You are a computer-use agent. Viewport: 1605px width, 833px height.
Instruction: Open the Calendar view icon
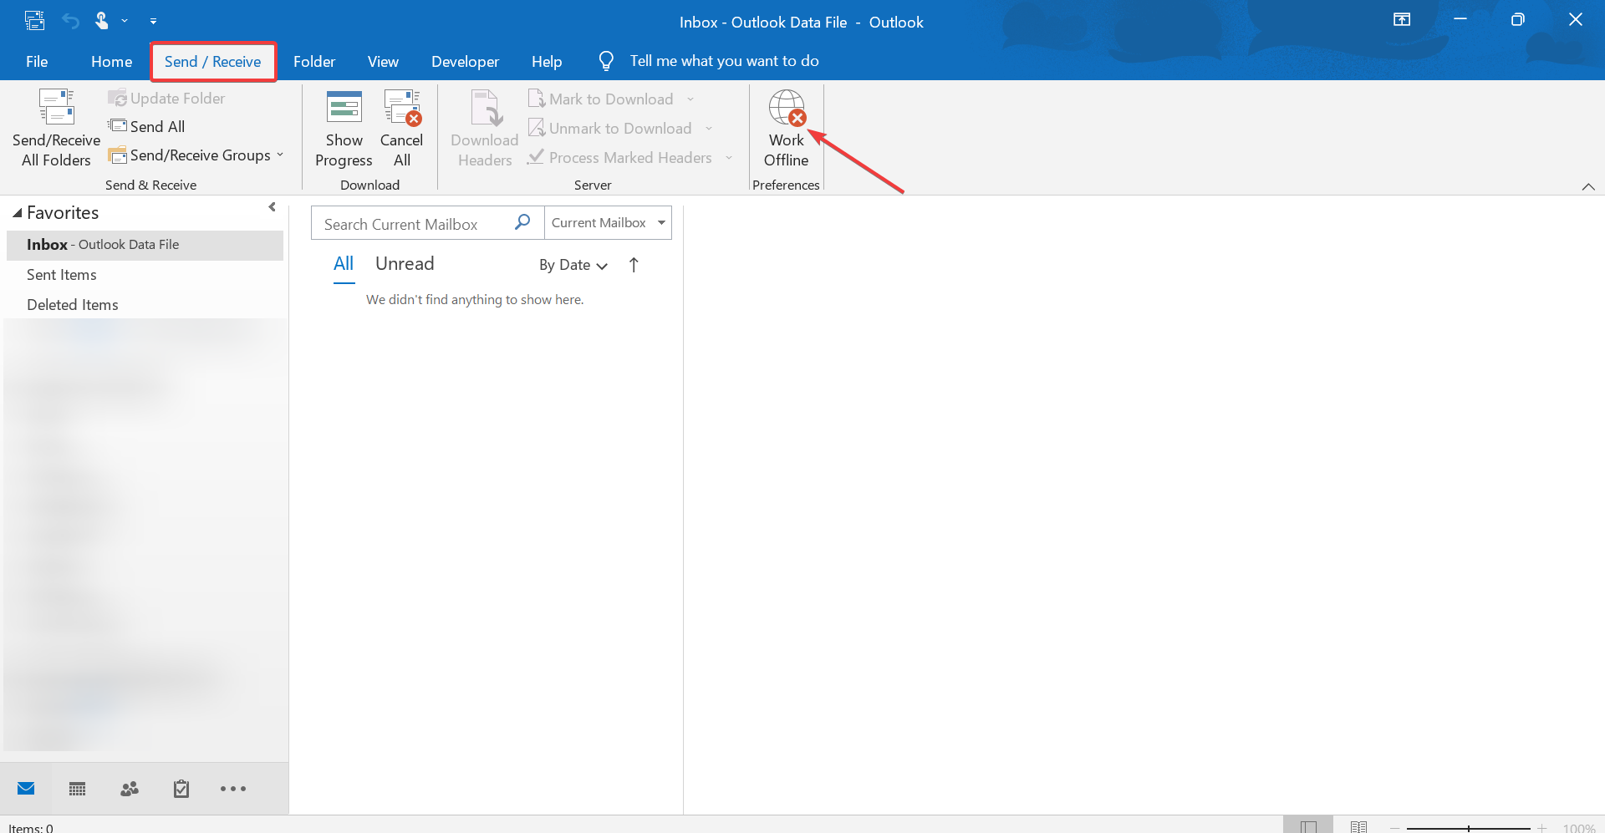(x=78, y=789)
